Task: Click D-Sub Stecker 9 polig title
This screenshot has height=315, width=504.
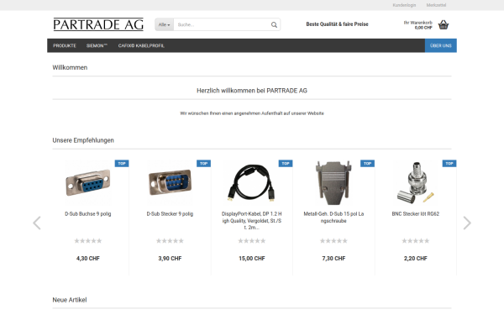Action: [170, 213]
